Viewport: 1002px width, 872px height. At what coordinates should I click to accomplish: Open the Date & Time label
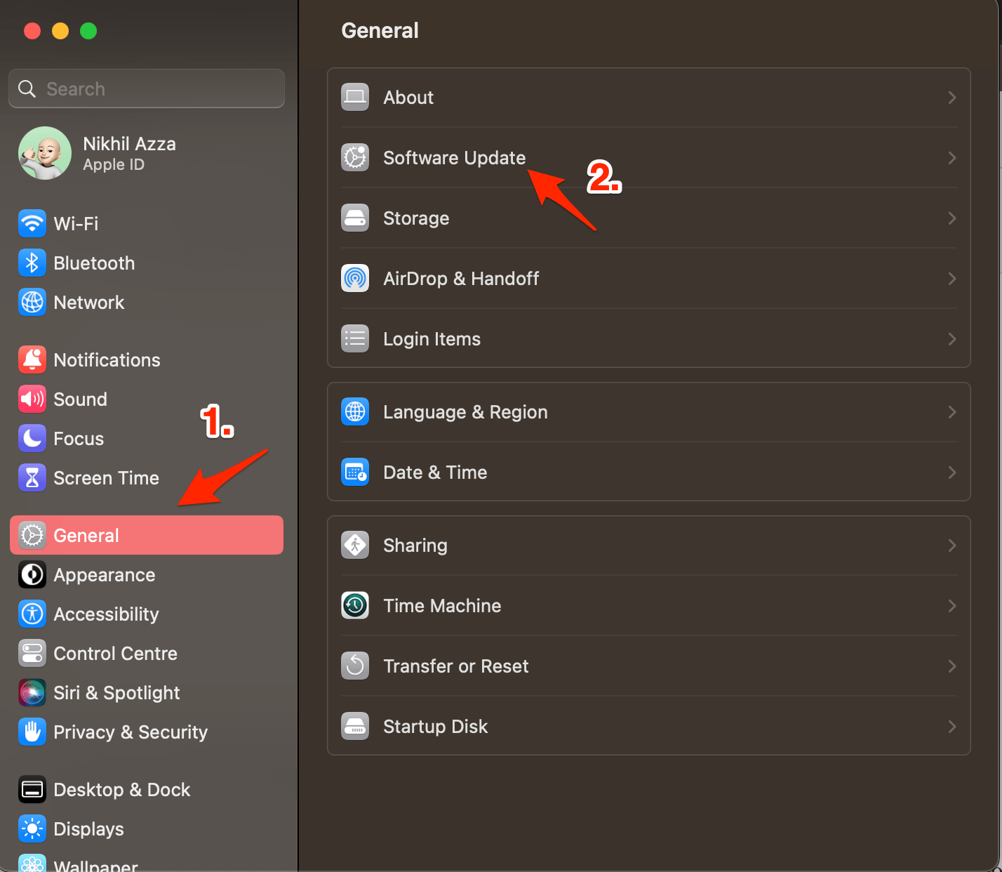point(435,473)
